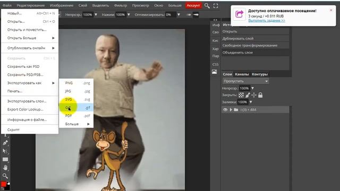Click the purple share icon in notification
Viewport: 340px width, 191px height.
click(x=240, y=14)
